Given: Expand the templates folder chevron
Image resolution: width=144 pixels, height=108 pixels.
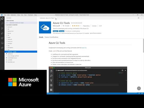Looking at the screenshot, I should click(7, 48).
